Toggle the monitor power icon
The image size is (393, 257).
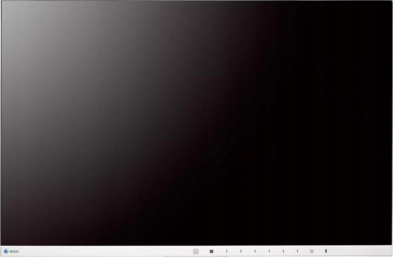pos(312,251)
